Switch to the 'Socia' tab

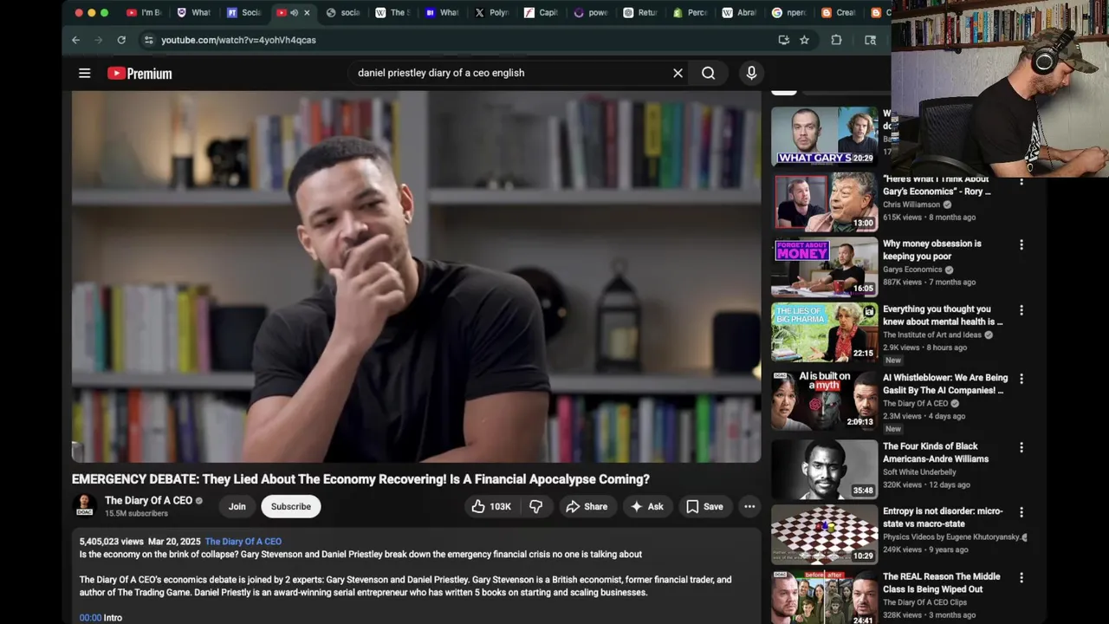(244, 13)
